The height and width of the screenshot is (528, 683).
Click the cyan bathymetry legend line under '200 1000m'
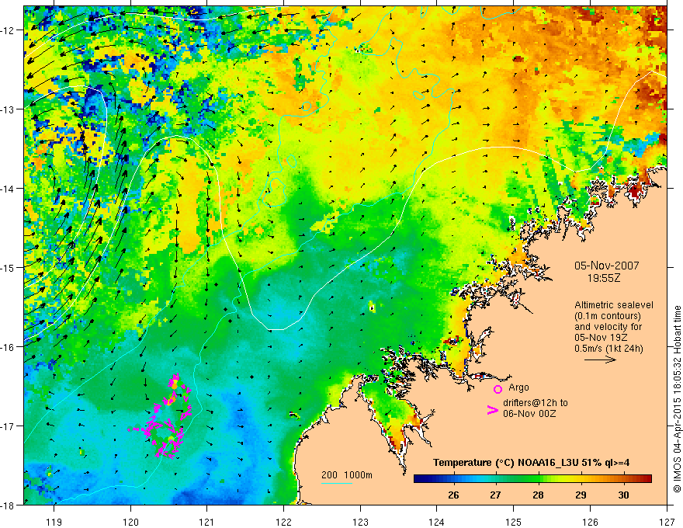[337, 483]
